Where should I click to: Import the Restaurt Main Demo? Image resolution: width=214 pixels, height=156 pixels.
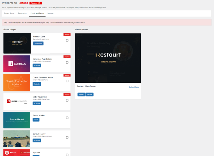pyautogui.click(x=81, y=94)
